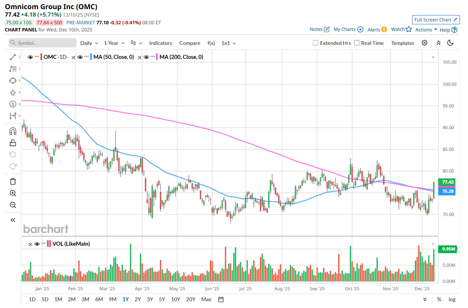
Task: Enable the Extended Hrs checkbox
Action: pos(316,43)
